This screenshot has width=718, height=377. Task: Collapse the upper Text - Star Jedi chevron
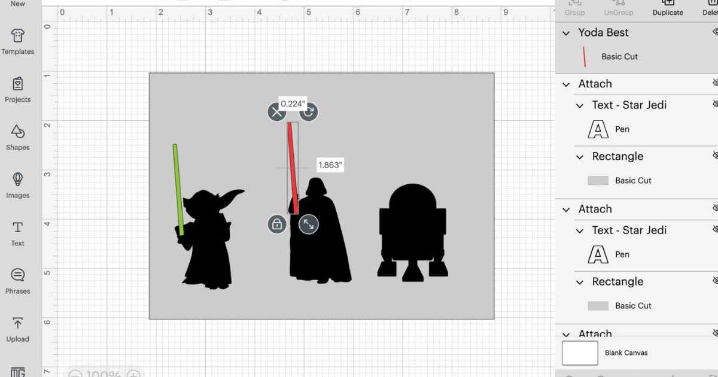coord(580,105)
